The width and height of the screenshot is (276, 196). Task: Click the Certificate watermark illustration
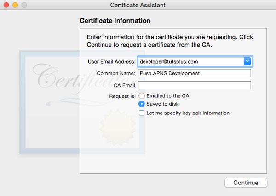[x=82, y=102]
